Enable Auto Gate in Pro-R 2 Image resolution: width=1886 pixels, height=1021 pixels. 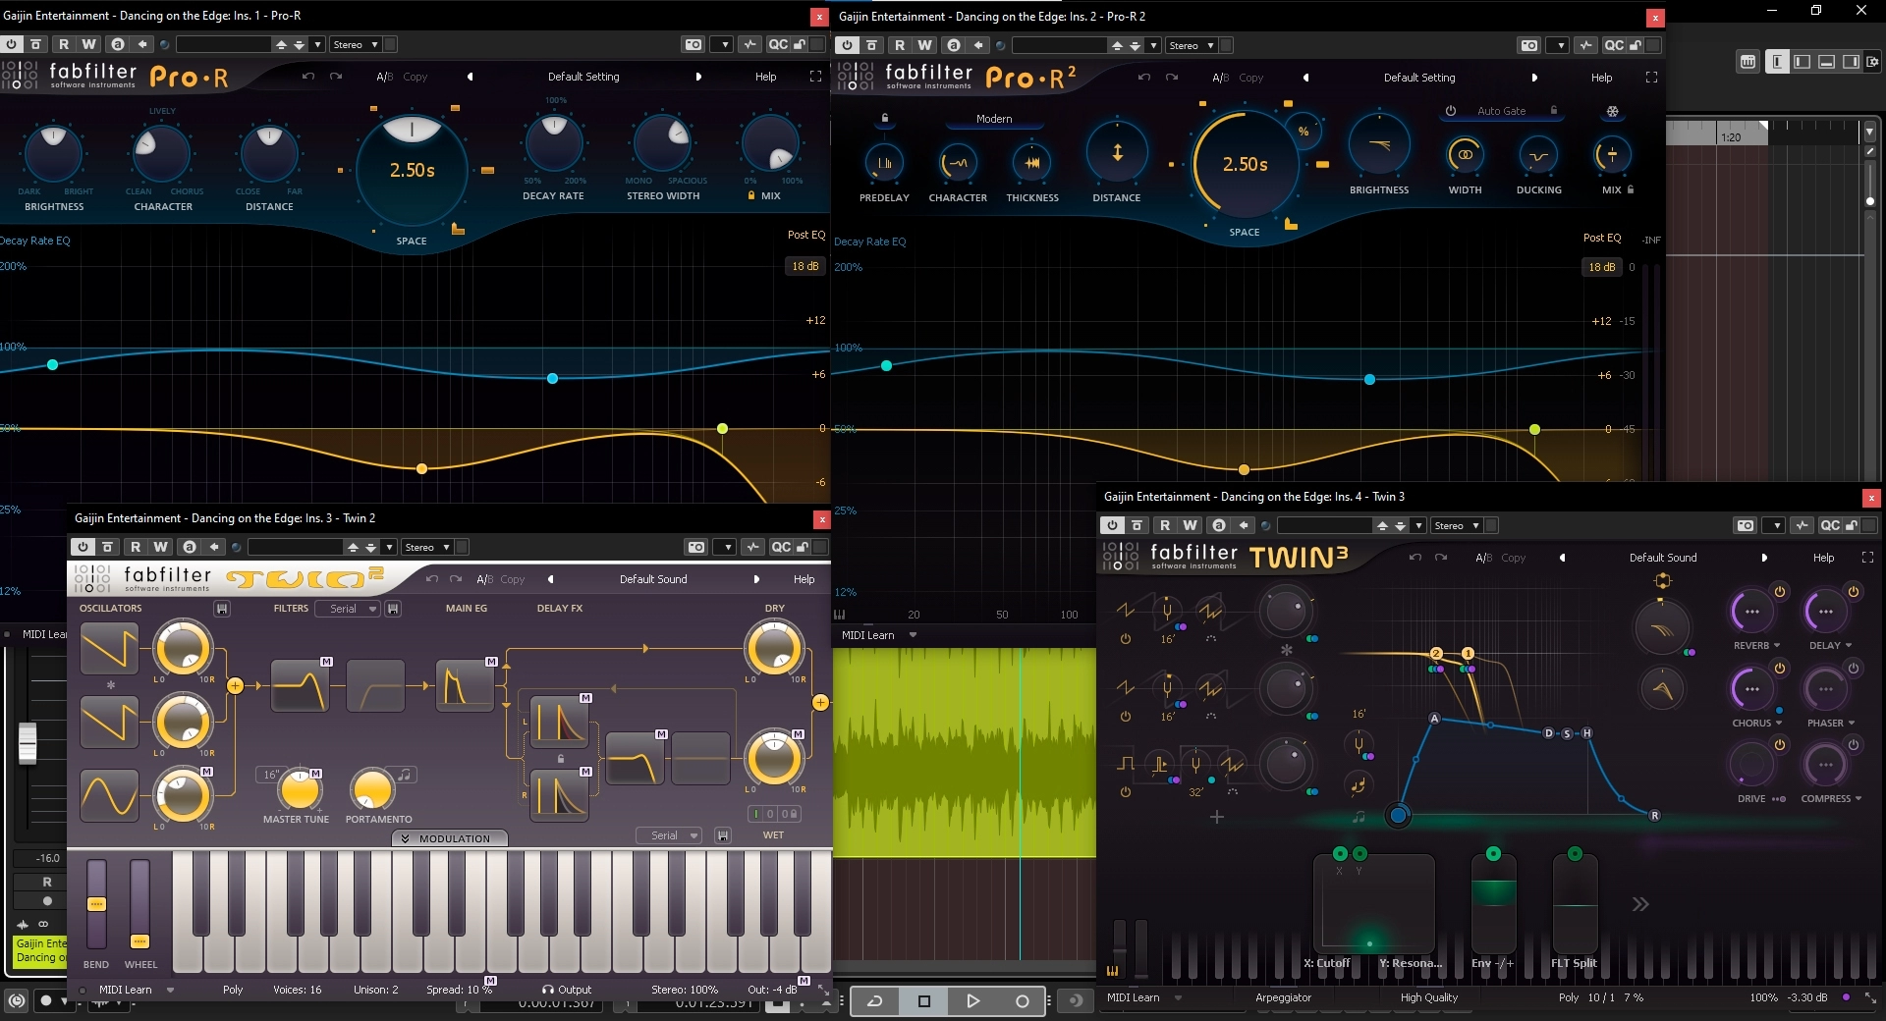pyautogui.click(x=1450, y=111)
